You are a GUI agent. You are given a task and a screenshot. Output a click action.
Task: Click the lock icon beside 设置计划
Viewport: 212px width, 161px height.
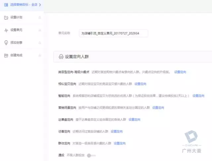pos(40,17)
